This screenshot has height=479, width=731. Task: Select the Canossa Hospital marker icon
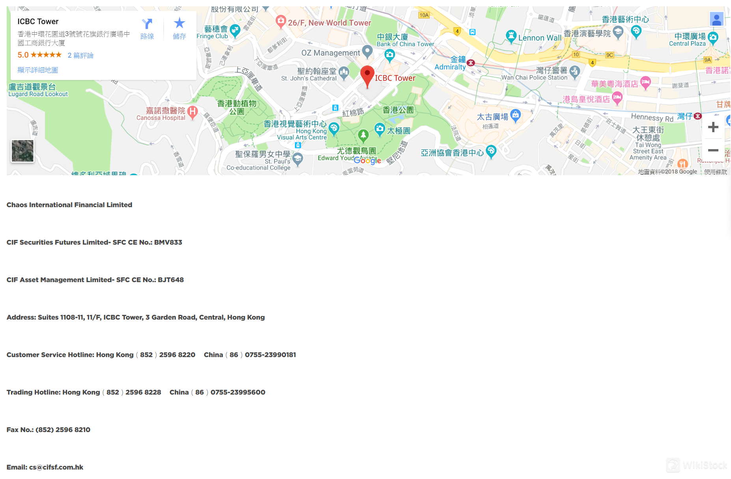192,112
